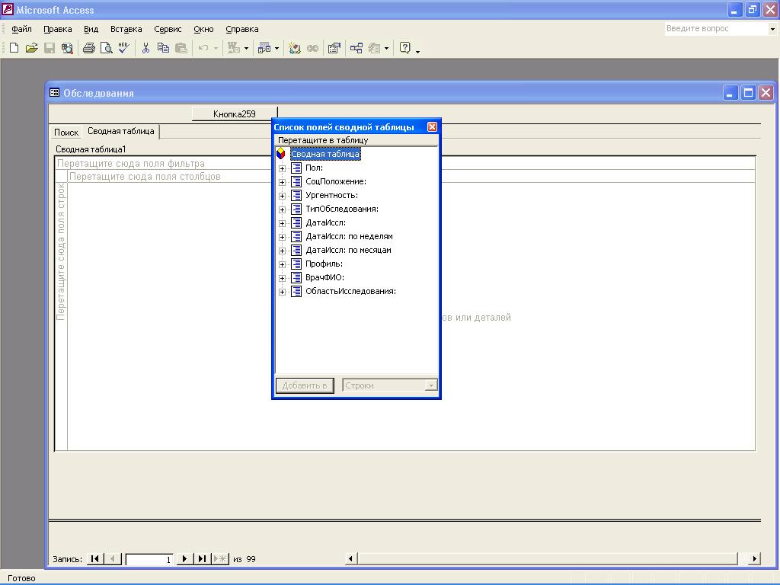Expand the Office Links dropdown arrow

(x=246, y=48)
